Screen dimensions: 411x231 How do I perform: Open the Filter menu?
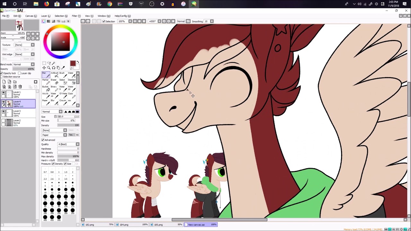(76, 16)
